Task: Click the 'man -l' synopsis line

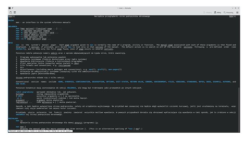Action: click(32, 37)
